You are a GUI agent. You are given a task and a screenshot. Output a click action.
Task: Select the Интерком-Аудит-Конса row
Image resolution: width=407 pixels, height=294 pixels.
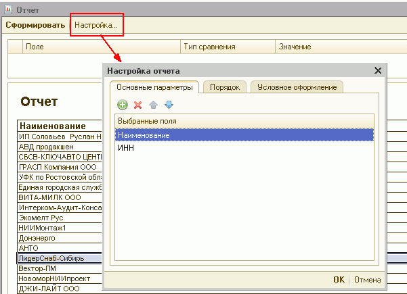[x=60, y=207]
